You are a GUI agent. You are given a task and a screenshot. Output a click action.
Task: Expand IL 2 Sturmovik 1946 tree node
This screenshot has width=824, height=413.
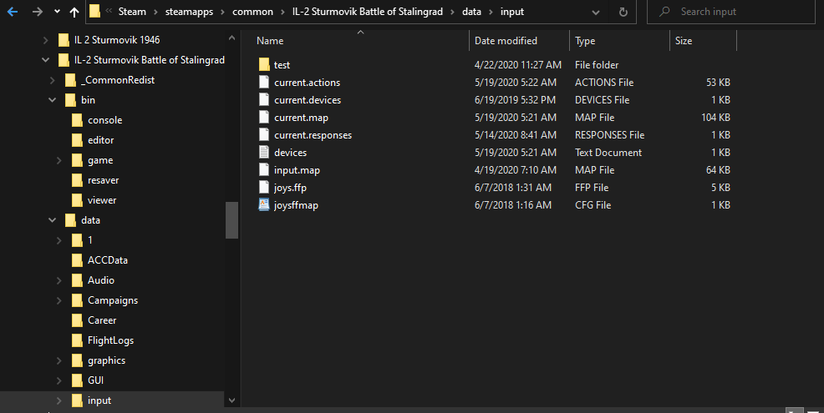[x=46, y=40]
